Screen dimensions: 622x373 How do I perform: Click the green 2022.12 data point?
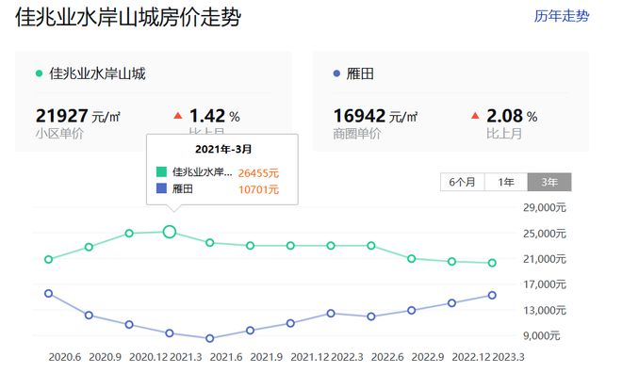tap(451, 262)
